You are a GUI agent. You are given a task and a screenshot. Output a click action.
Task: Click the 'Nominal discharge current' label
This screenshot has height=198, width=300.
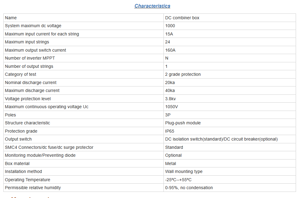tap(31, 82)
